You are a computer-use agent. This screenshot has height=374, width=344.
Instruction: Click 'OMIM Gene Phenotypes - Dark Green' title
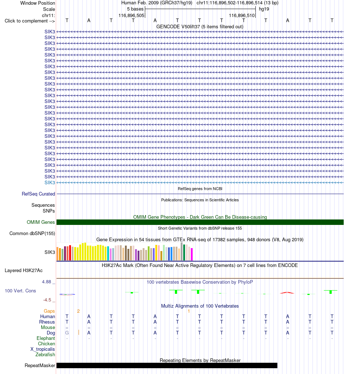coord(200,217)
